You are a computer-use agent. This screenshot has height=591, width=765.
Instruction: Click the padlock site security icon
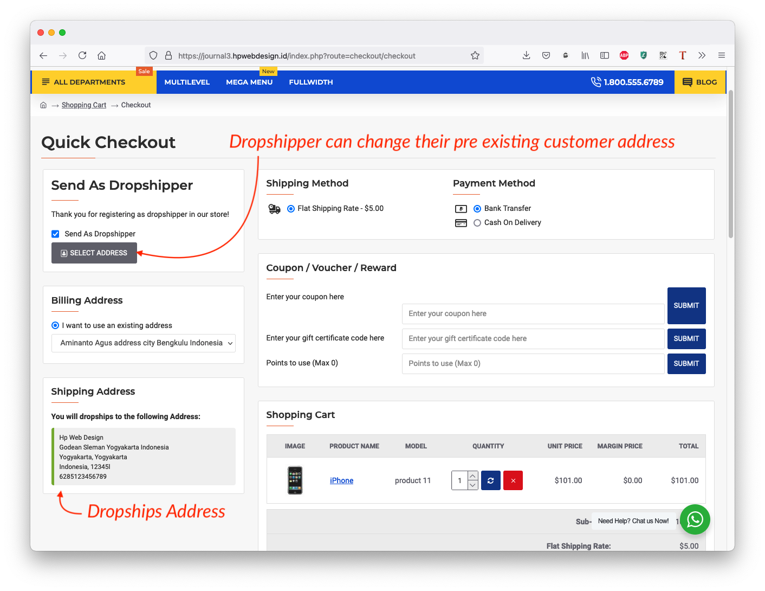[168, 55]
